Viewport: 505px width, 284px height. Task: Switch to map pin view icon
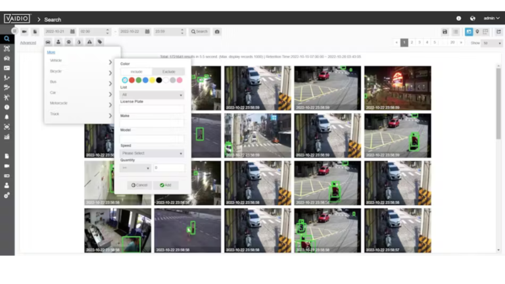477,32
